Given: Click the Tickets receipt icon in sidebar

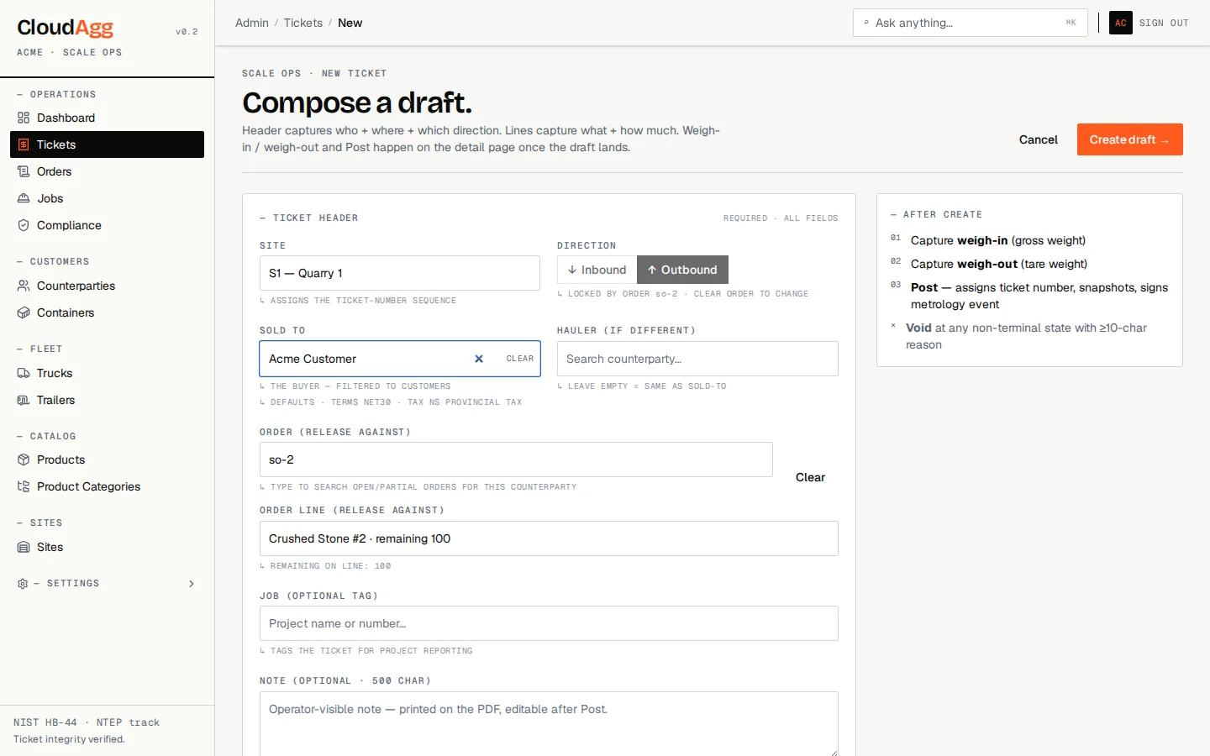Looking at the screenshot, I should (x=24, y=144).
